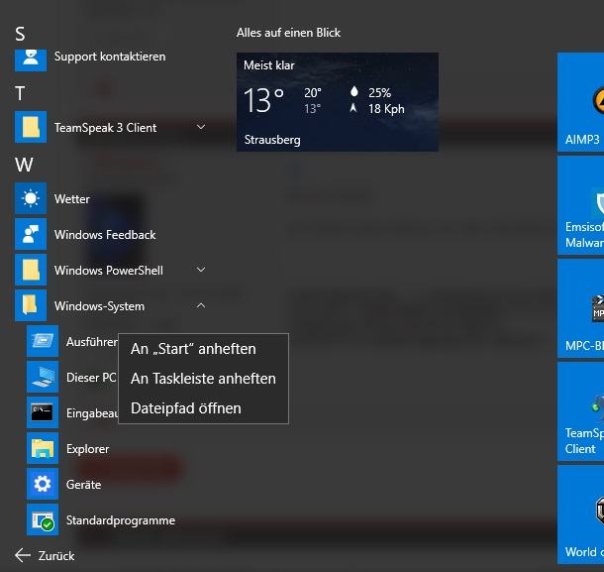604x572 pixels.
Task: Open the TeamSpeak Client tile
Action: tap(580, 411)
